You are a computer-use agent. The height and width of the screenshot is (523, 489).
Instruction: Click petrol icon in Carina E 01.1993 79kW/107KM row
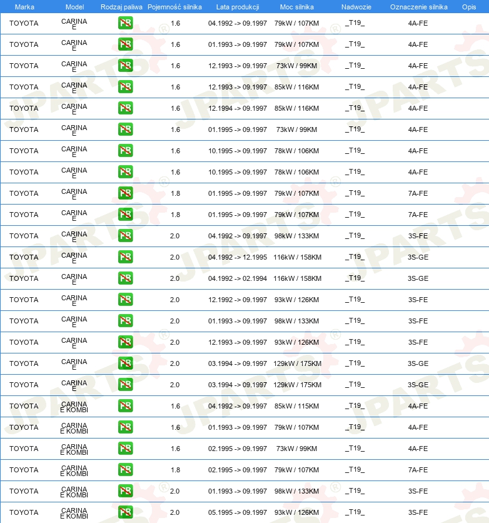[x=125, y=44]
